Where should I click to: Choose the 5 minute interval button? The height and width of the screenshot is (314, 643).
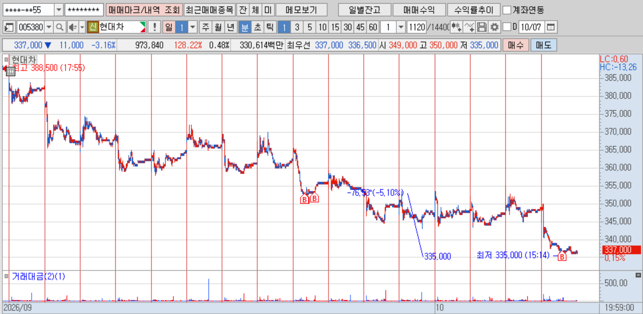pyautogui.click(x=309, y=27)
